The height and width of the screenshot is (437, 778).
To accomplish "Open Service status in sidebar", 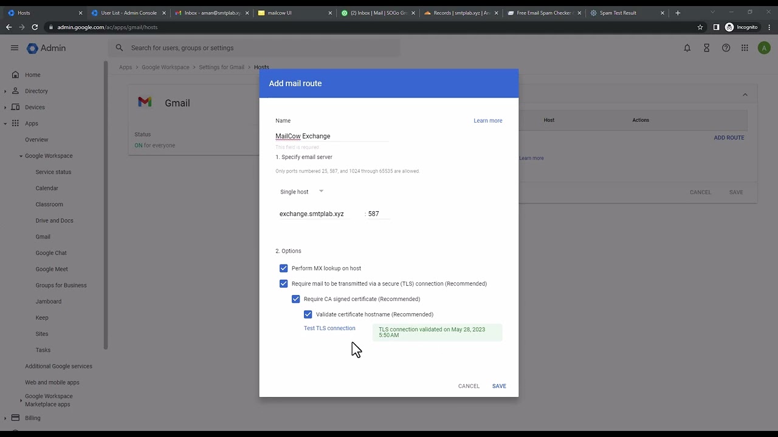I will click(53, 172).
